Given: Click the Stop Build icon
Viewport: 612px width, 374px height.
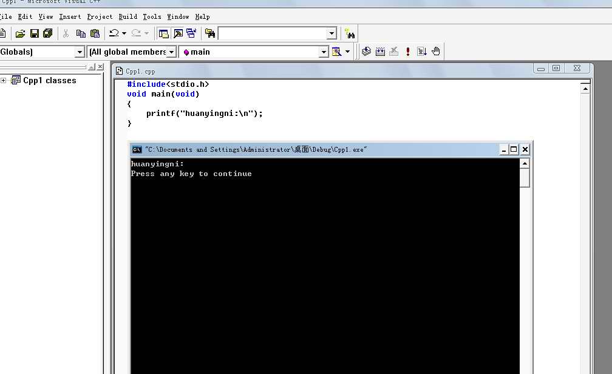Looking at the screenshot, I should pyautogui.click(x=394, y=52).
